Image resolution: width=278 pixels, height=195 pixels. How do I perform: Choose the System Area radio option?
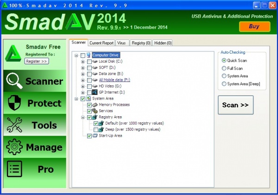point(224,76)
